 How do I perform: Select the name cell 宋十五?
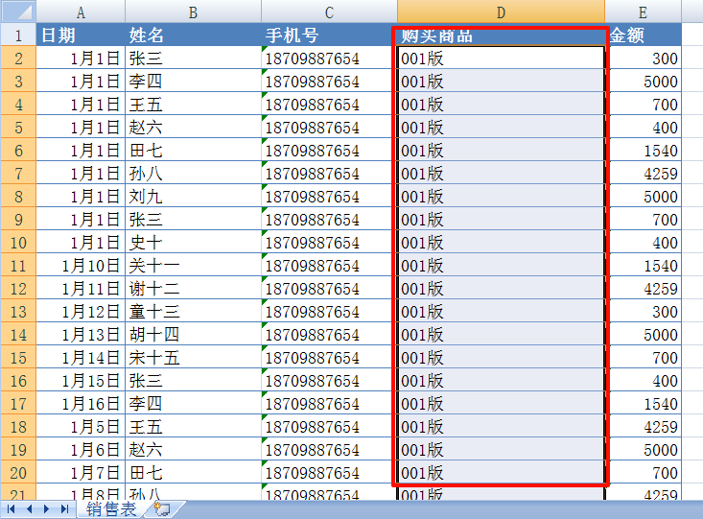(193, 358)
